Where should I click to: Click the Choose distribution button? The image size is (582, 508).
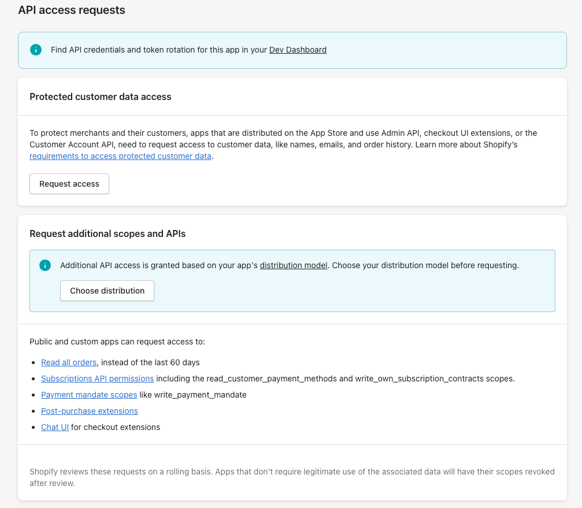(107, 291)
